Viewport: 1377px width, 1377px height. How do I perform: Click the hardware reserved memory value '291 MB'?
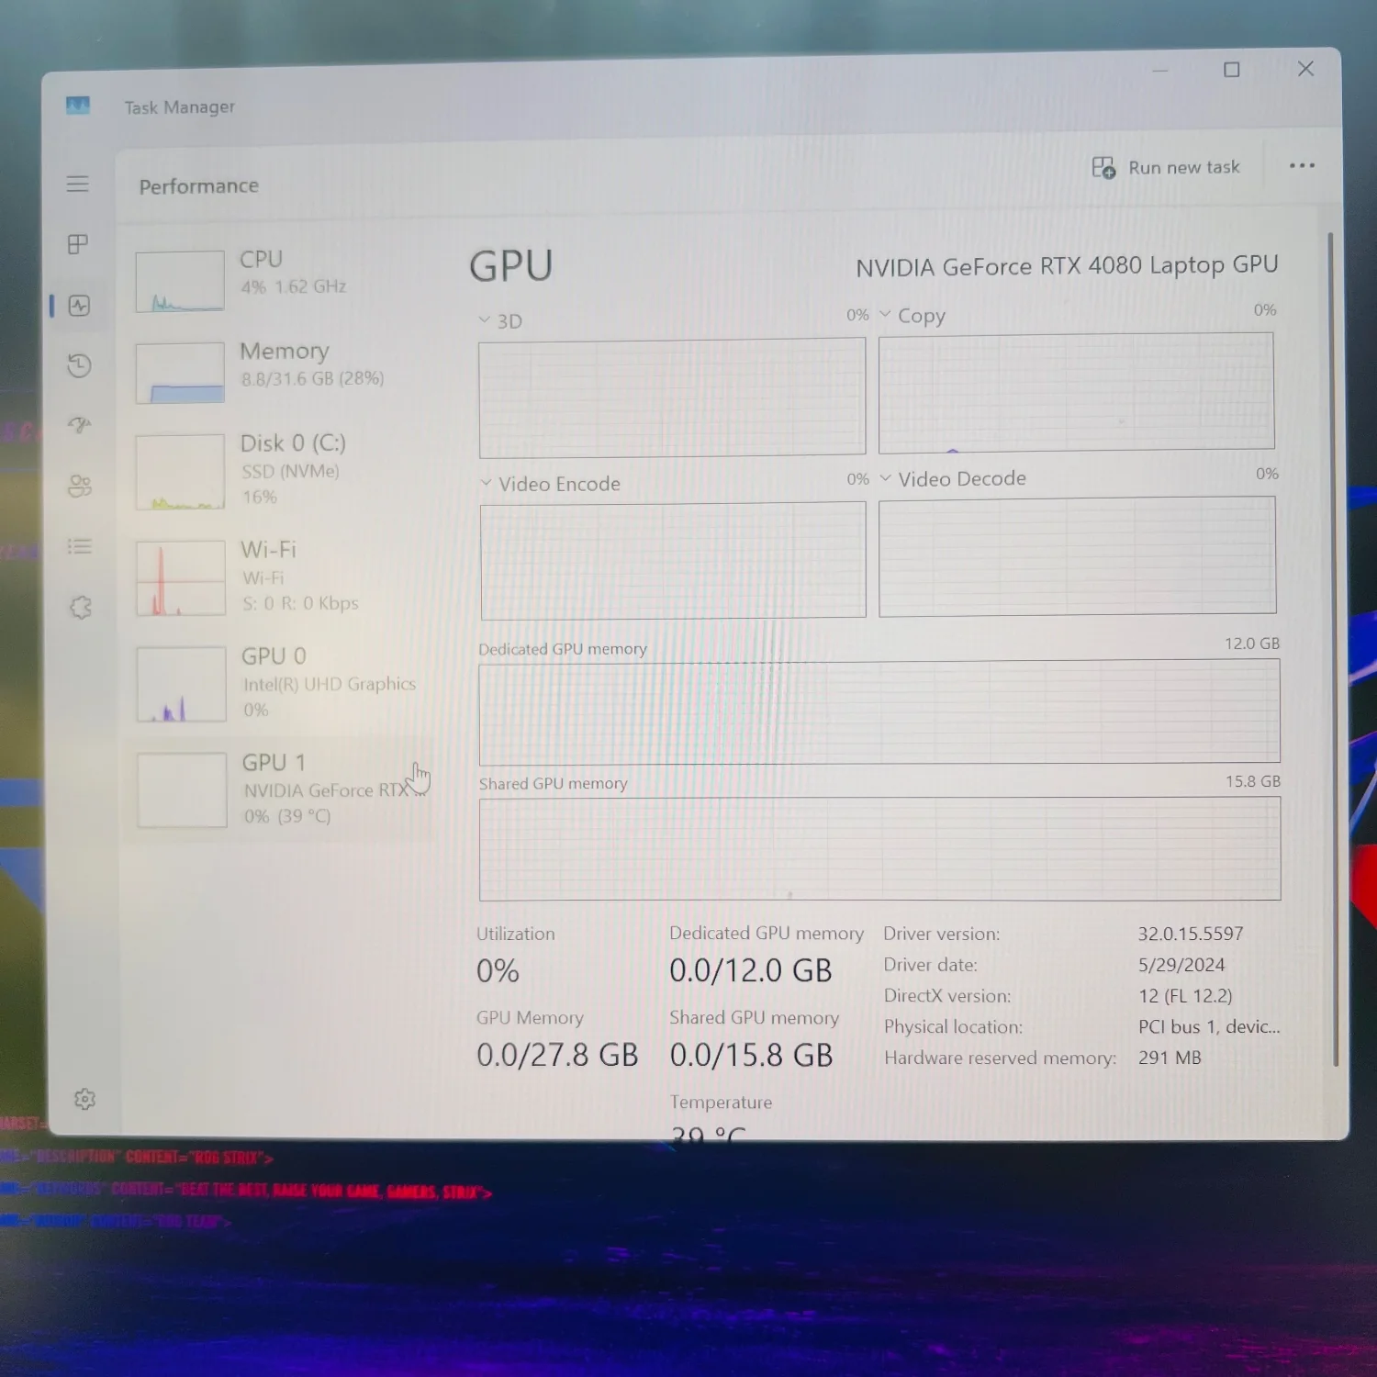pyautogui.click(x=1170, y=1058)
